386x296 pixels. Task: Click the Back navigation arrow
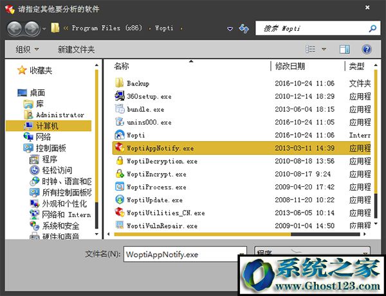tap(15, 28)
